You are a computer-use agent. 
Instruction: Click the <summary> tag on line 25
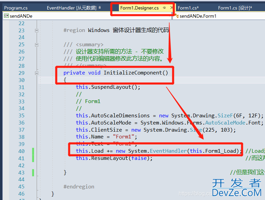click(90, 45)
